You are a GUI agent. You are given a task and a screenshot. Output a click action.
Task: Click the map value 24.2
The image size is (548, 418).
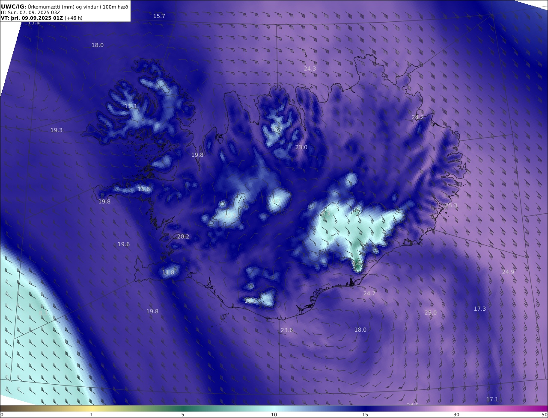pyautogui.click(x=418, y=117)
